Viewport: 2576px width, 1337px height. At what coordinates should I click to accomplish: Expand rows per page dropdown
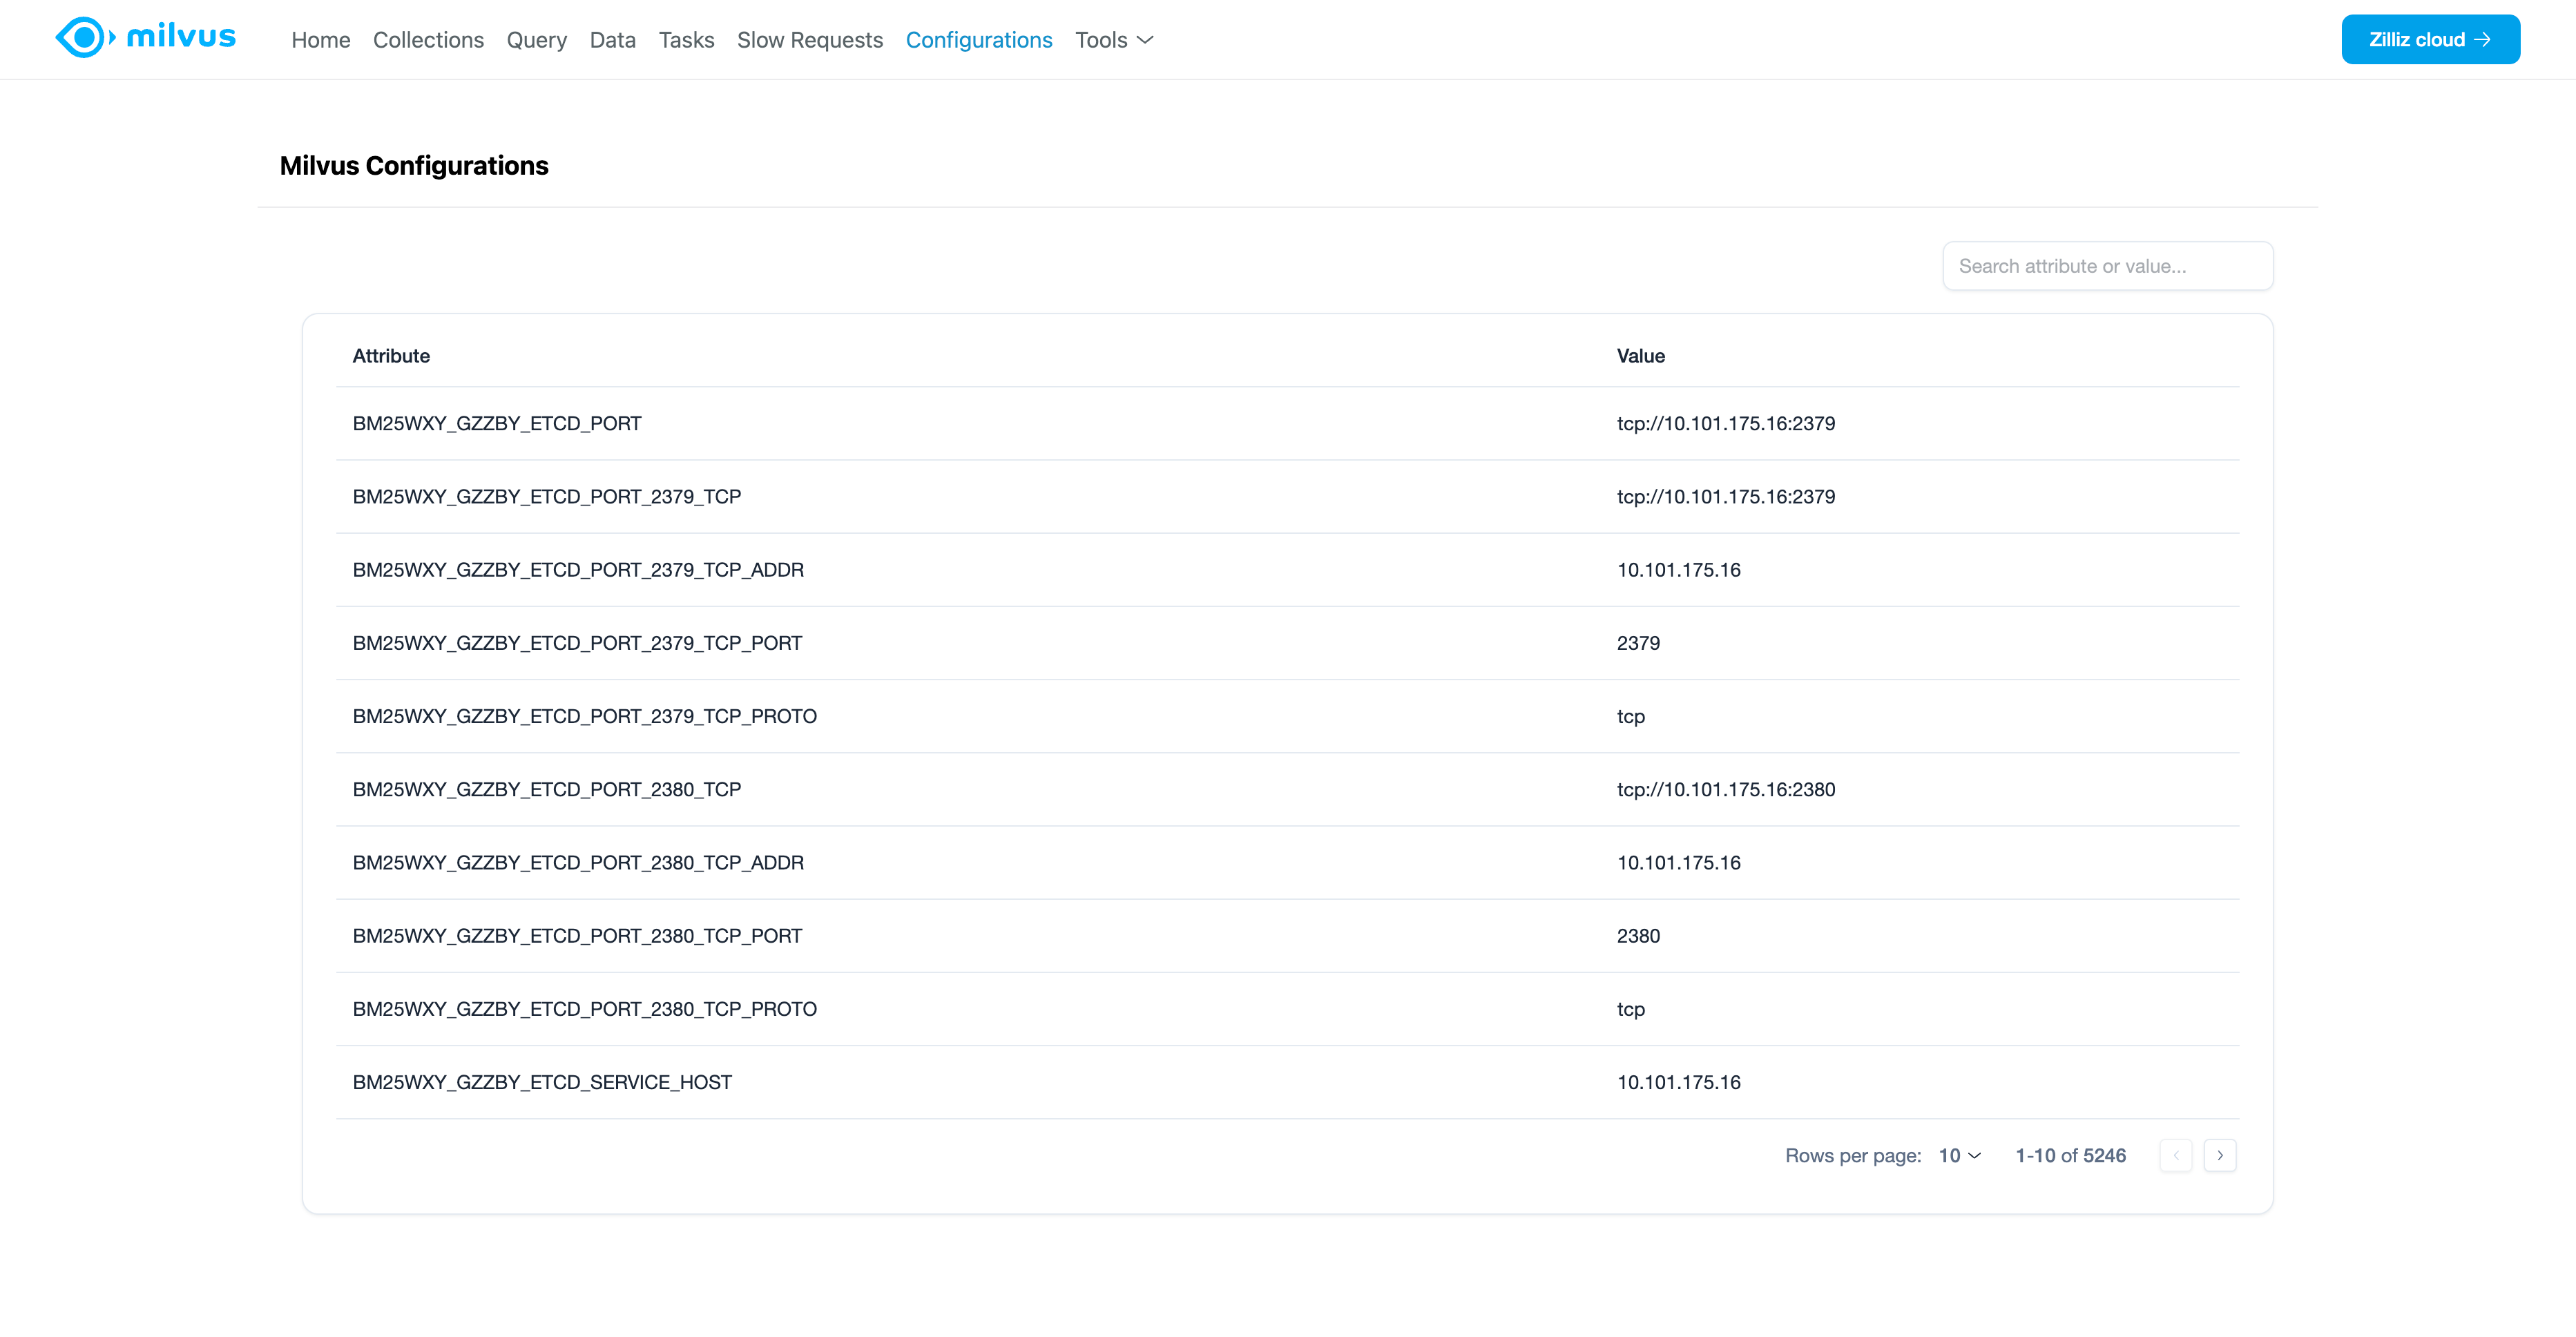tap(1959, 1155)
